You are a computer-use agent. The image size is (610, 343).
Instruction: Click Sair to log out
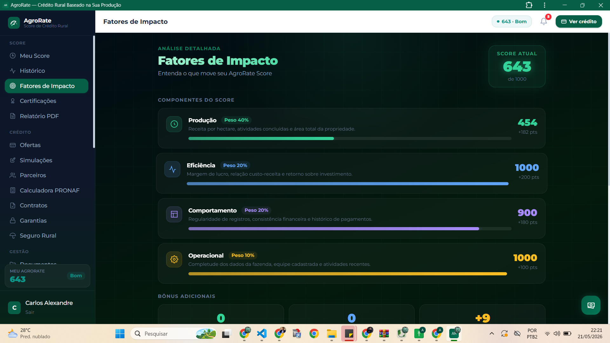(30, 312)
